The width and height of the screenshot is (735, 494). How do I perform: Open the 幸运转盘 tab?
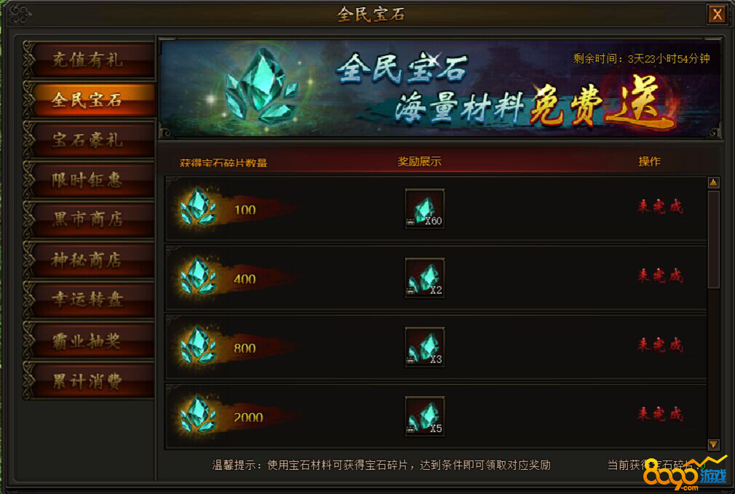click(x=89, y=300)
